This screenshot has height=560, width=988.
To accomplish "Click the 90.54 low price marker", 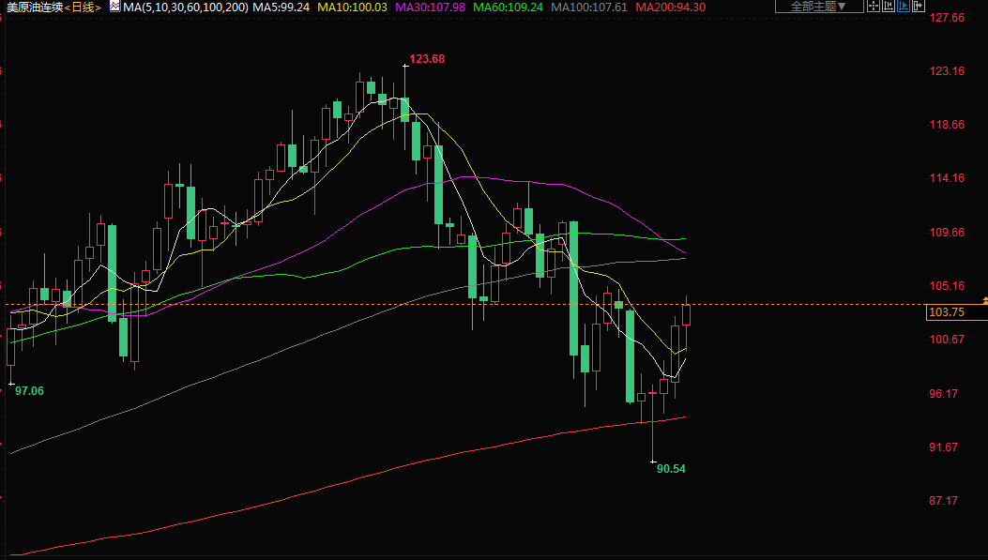I will tap(671, 468).
